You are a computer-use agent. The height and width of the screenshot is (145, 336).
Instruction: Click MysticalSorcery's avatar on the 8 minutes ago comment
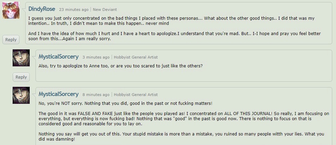click(x=21, y=95)
